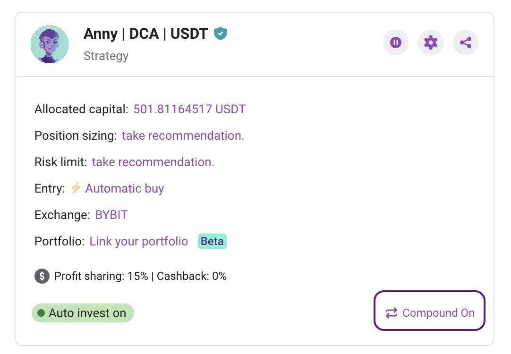Viewport: 511px width, 354px height.
Task: Click the Anny robot avatar
Action: [50, 44]
